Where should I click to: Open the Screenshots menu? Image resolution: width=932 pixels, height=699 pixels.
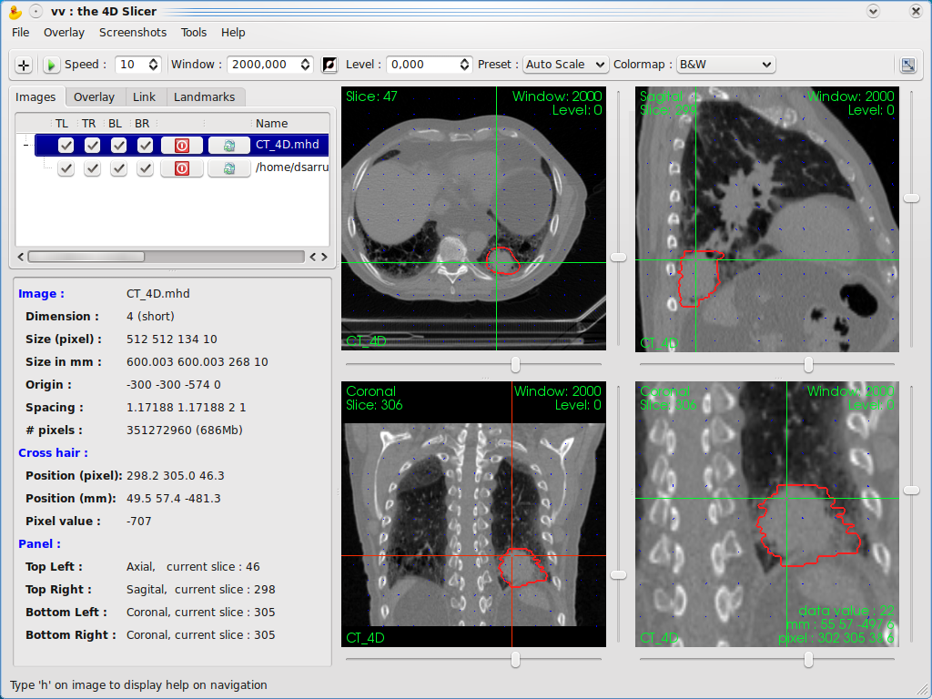pyautogui.click(x=133, y=32)
